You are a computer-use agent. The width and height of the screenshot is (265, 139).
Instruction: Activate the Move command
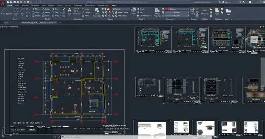pyautogui.click(x=36, y=9)
